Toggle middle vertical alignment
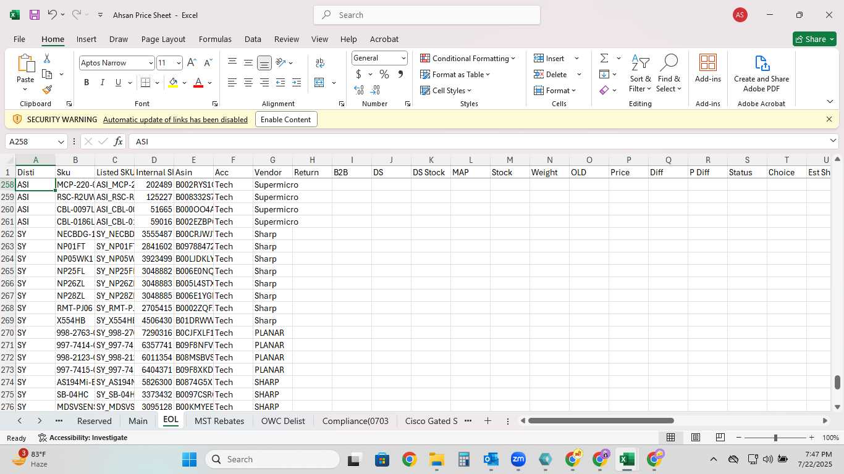Viewport: 844px width, 474px height. click(x=248, y=63)
